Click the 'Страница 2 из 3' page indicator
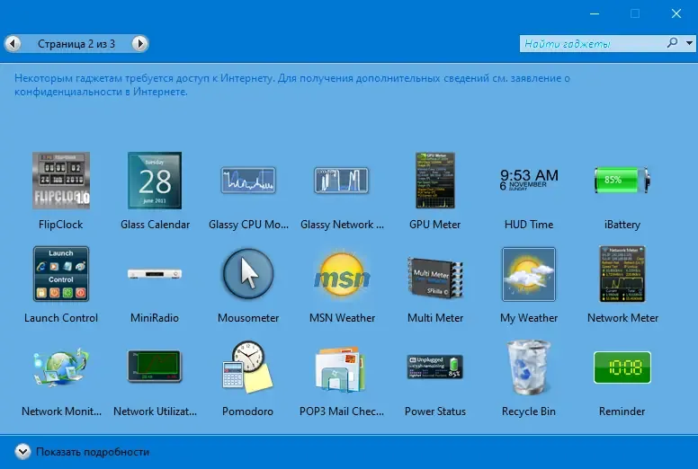 coord(76,43)
